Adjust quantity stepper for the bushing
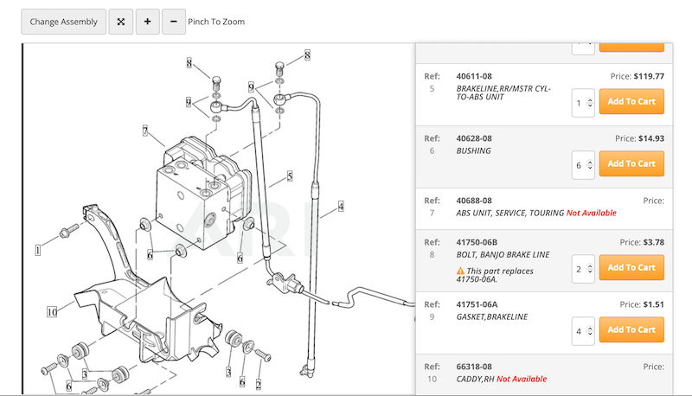This screenshot has width=692, height=396. [x=589, y=164]
